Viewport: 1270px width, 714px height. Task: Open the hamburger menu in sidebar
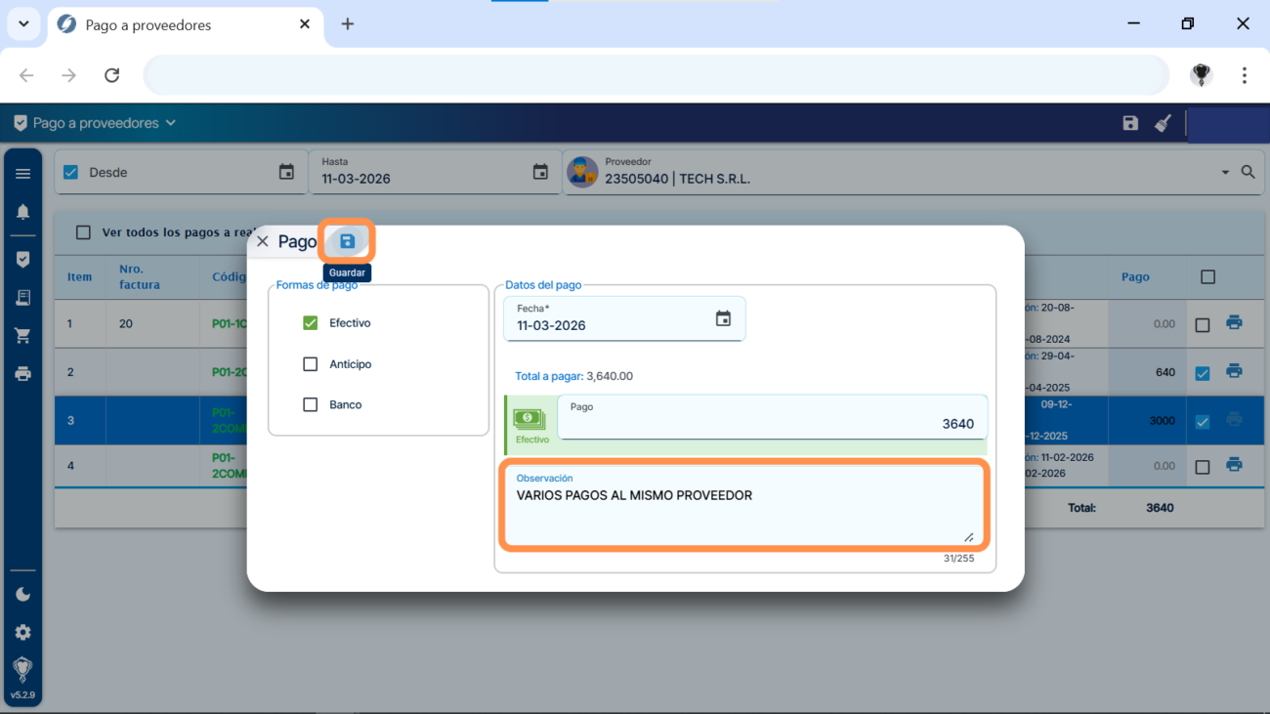(x=22, y=174)
